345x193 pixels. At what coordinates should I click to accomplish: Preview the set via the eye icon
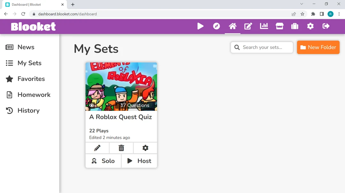pyautogui.click(x=92, y=105)
